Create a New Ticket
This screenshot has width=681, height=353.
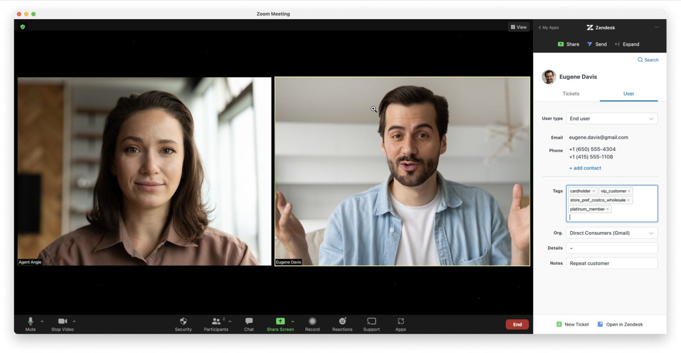coord(572,324)
